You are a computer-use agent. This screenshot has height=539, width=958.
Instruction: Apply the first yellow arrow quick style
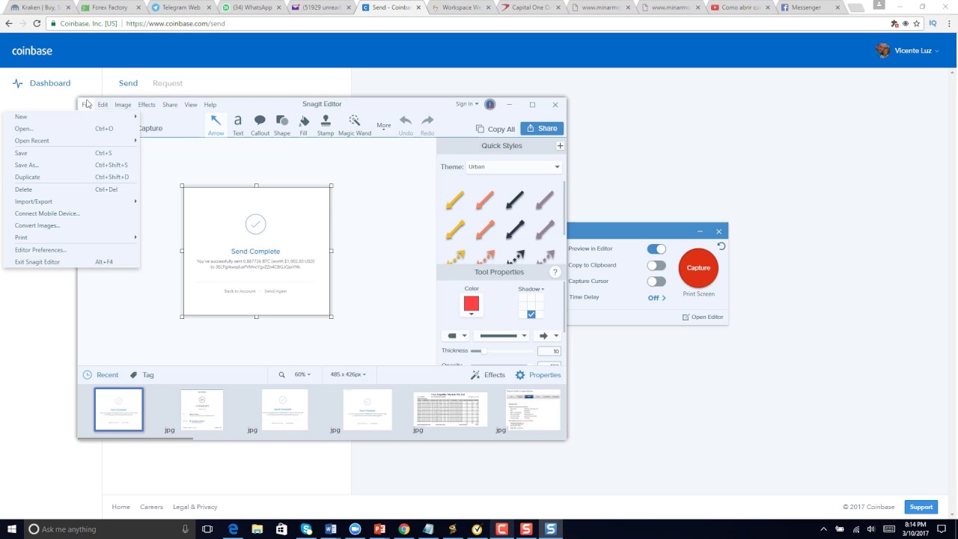click(455, 200)
